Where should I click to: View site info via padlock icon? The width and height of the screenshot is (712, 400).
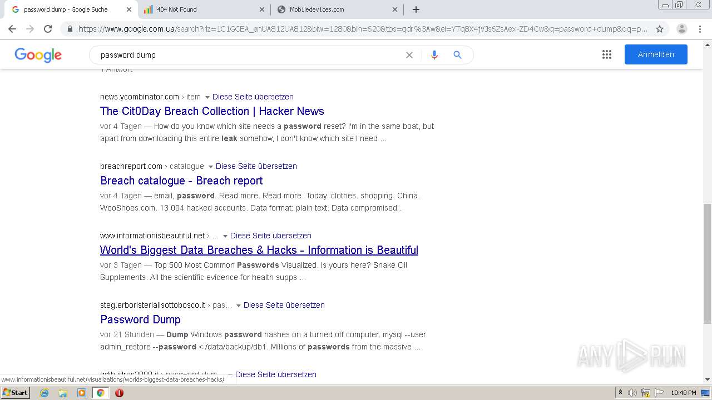coord(70,29)
